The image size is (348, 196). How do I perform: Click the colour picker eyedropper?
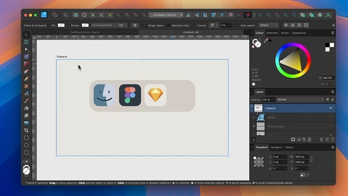[265, 41]
